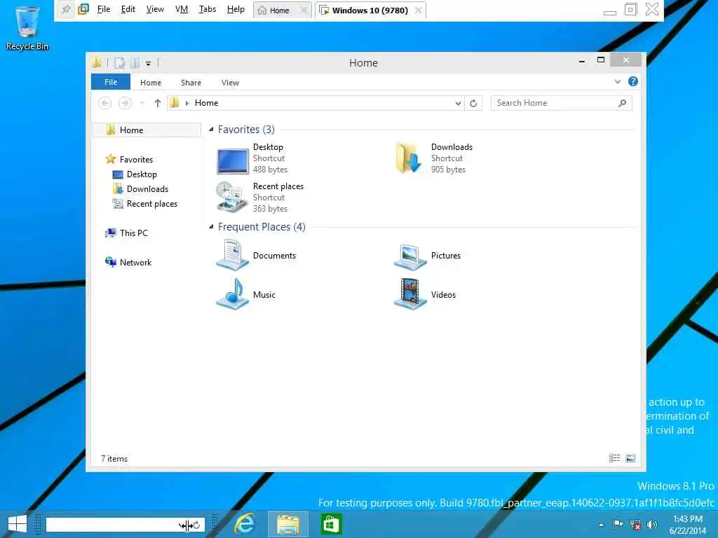The height and width of the screenshot is (538, 718).
Task: Click the Action Center flag icon
Action: click(x=618, y=524)
